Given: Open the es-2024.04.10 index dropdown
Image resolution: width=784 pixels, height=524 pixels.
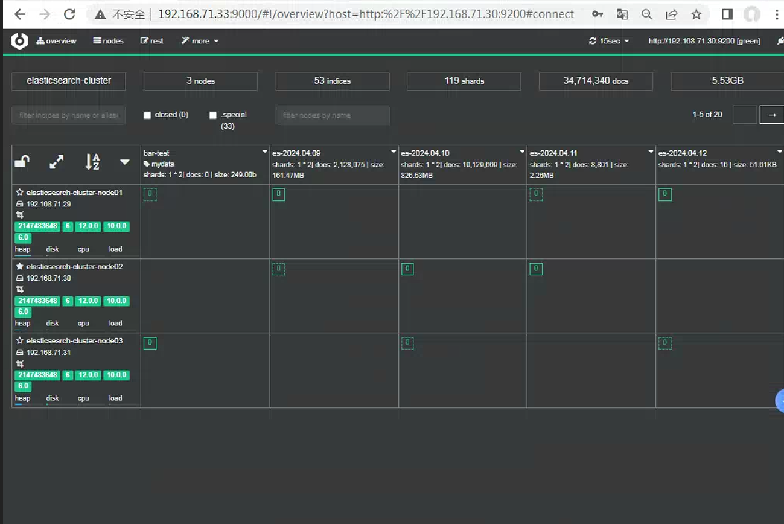Looking at the screenshot, I should point(522,152).
